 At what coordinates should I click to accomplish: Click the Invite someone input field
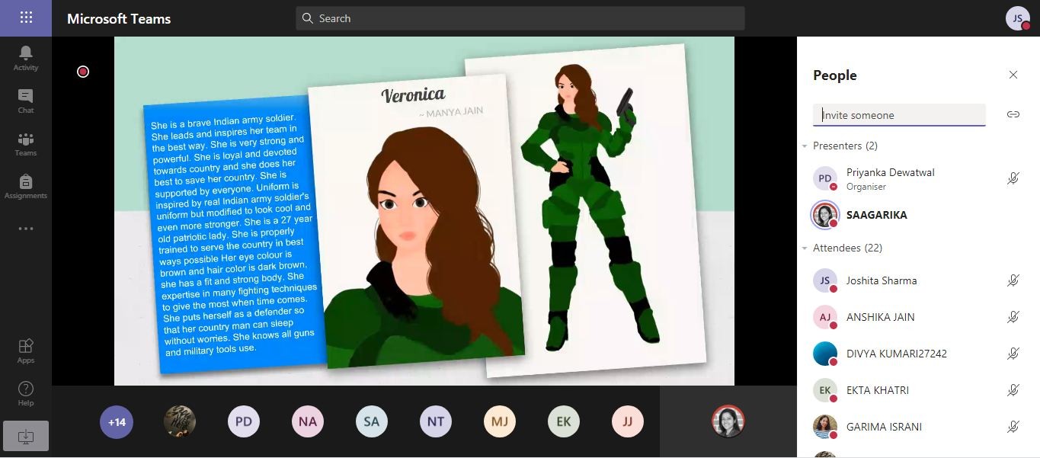[x=899, y=115]
